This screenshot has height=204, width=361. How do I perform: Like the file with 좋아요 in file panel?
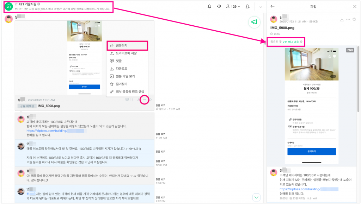pyautogui.click(x=275, y=34)
